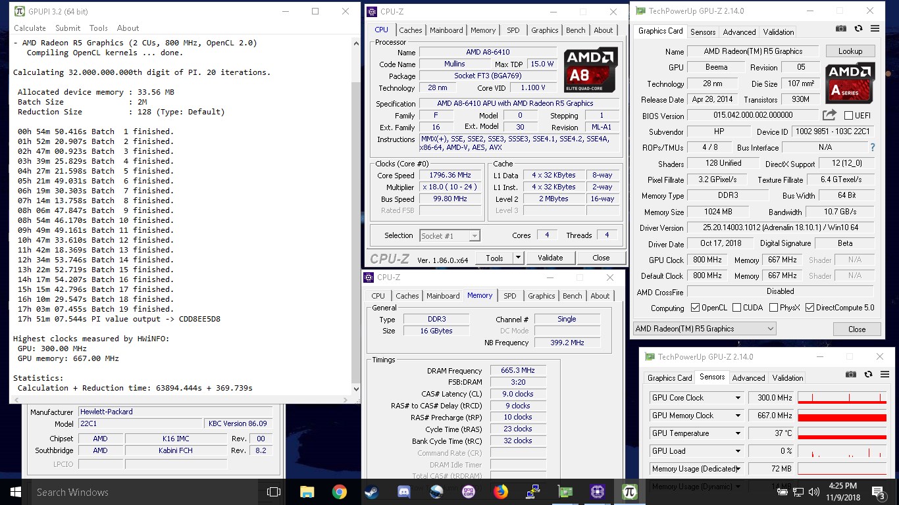899x505 pixels.
Task: Expand the GPU Load sensor dropdown
Action: pyautogui.click(x=738, y=451)
